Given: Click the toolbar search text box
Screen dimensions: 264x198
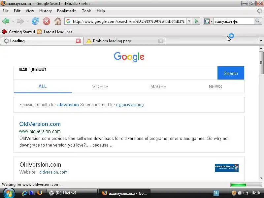Looking at the screenshot, I should [x=233, y=21].
